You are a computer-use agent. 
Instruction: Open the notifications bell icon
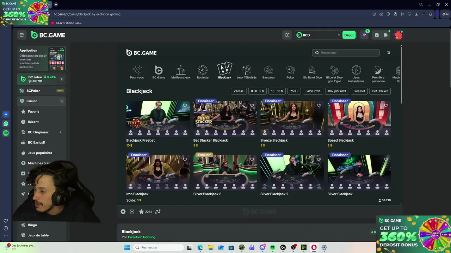(x=386, y=35)
